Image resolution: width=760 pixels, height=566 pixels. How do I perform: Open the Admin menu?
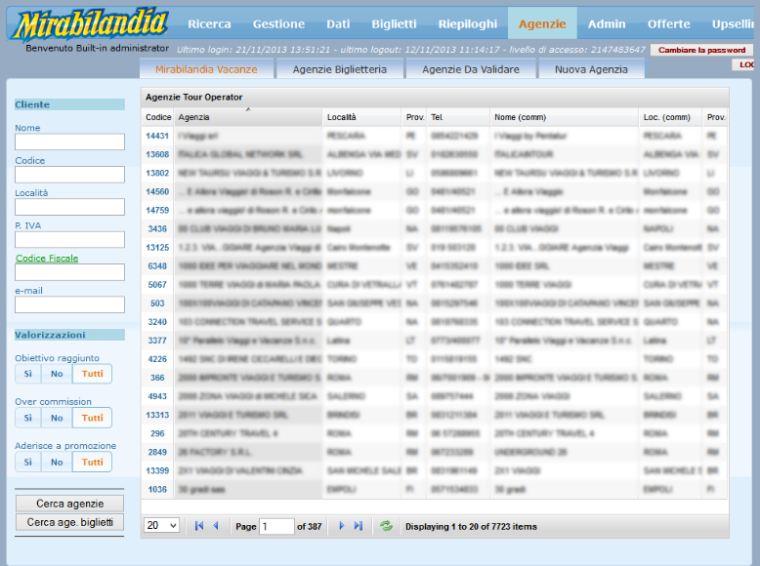607,23
